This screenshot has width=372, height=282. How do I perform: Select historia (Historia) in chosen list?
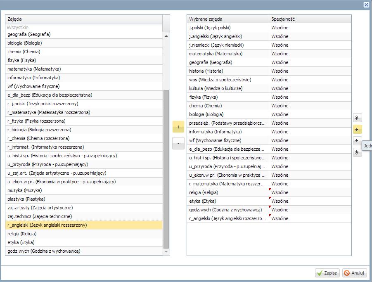269,71
